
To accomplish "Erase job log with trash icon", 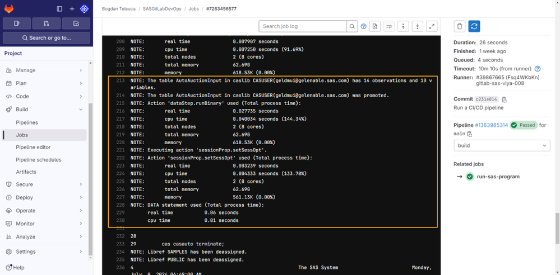I will pyautogui.click(x=460, y=26).
